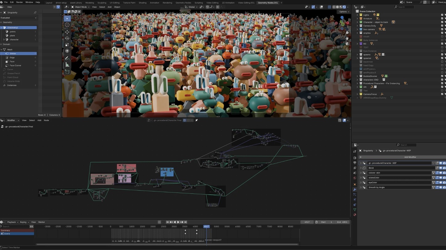Activate the Measure tool in viewport toolbar
Screen dimensions: 446x250
(67, 65)
